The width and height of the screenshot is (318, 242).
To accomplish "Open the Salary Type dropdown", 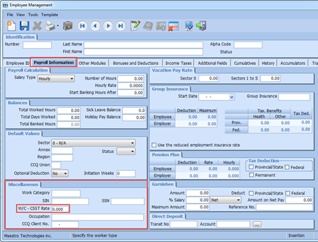I will coord(56,78).
